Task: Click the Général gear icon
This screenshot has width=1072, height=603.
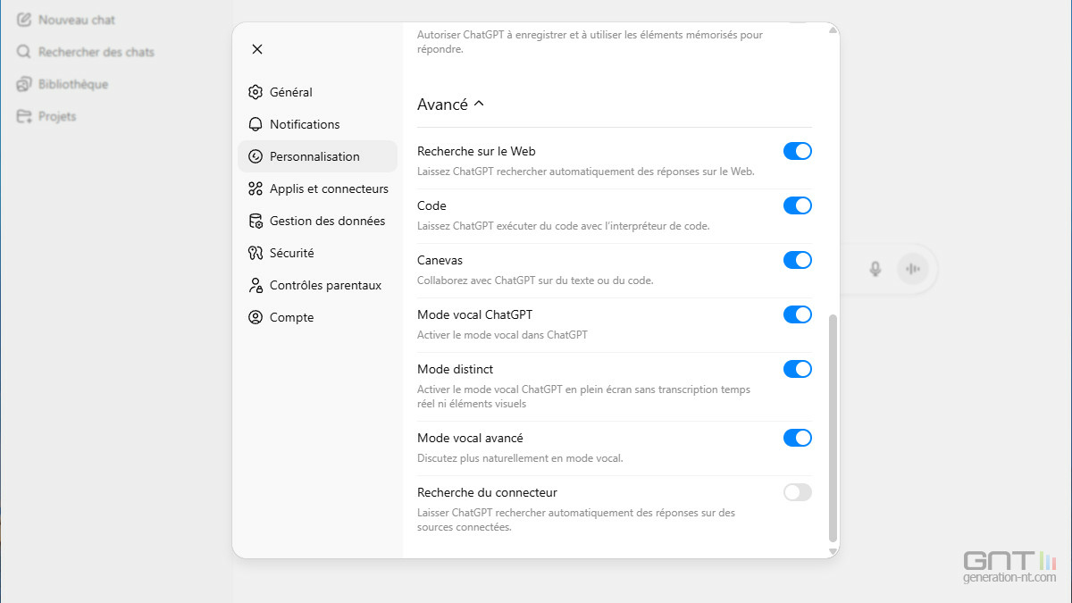Action: point(255,92)
